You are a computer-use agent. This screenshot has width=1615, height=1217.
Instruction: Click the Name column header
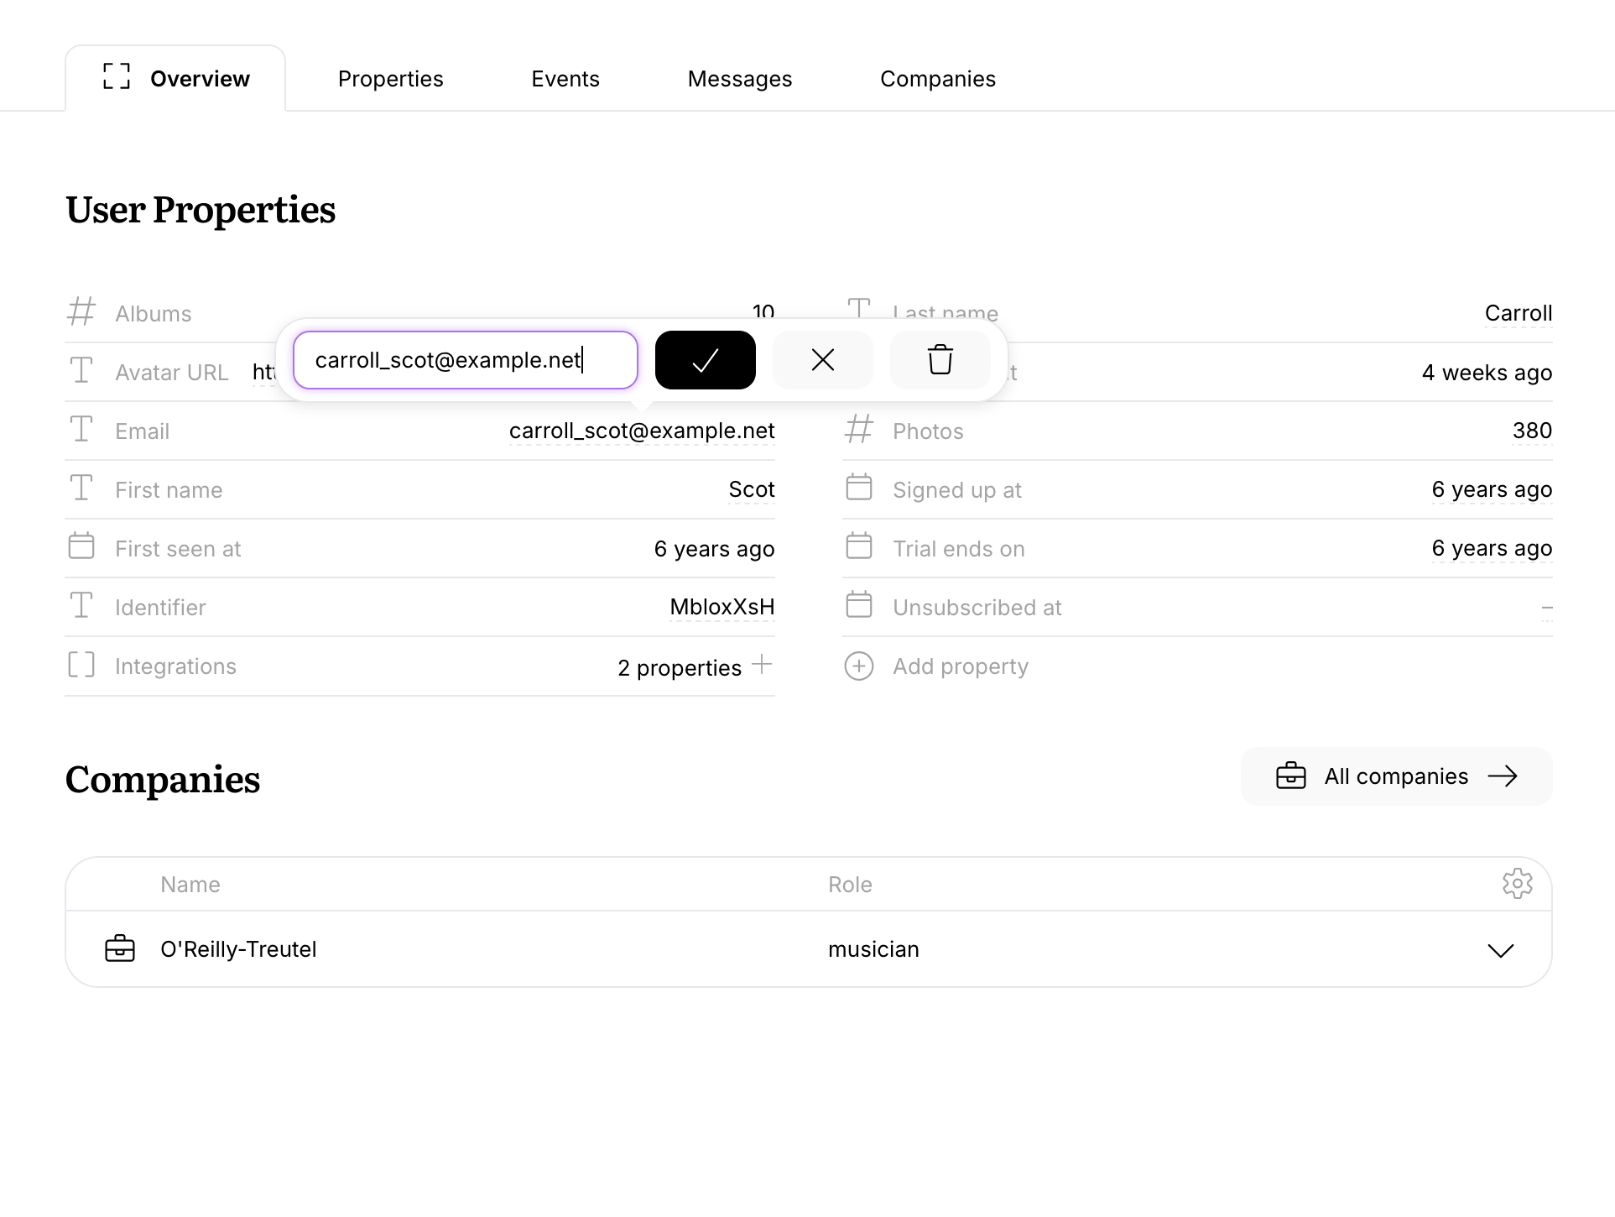(x=190, y=885)
